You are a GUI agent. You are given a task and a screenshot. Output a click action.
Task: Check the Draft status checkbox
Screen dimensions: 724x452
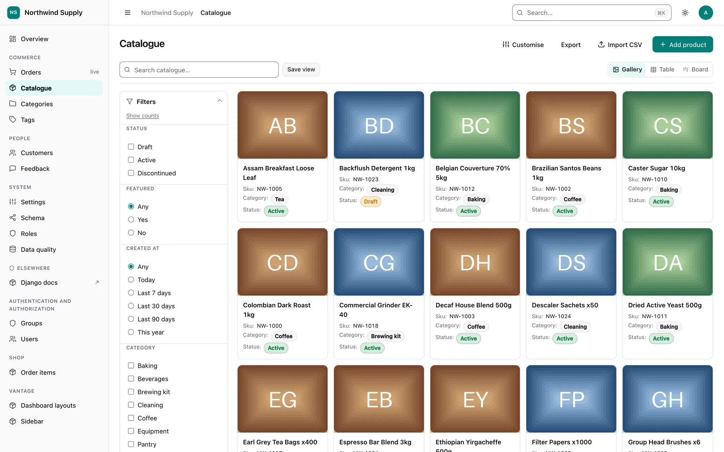click(131, 147)
